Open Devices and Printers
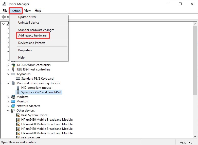This screenshot has height=145, width=198. point(39,43)
